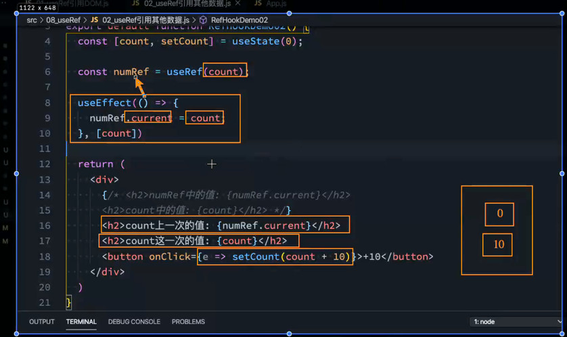Click line number 4 in the gutter

tap(47, 41)
